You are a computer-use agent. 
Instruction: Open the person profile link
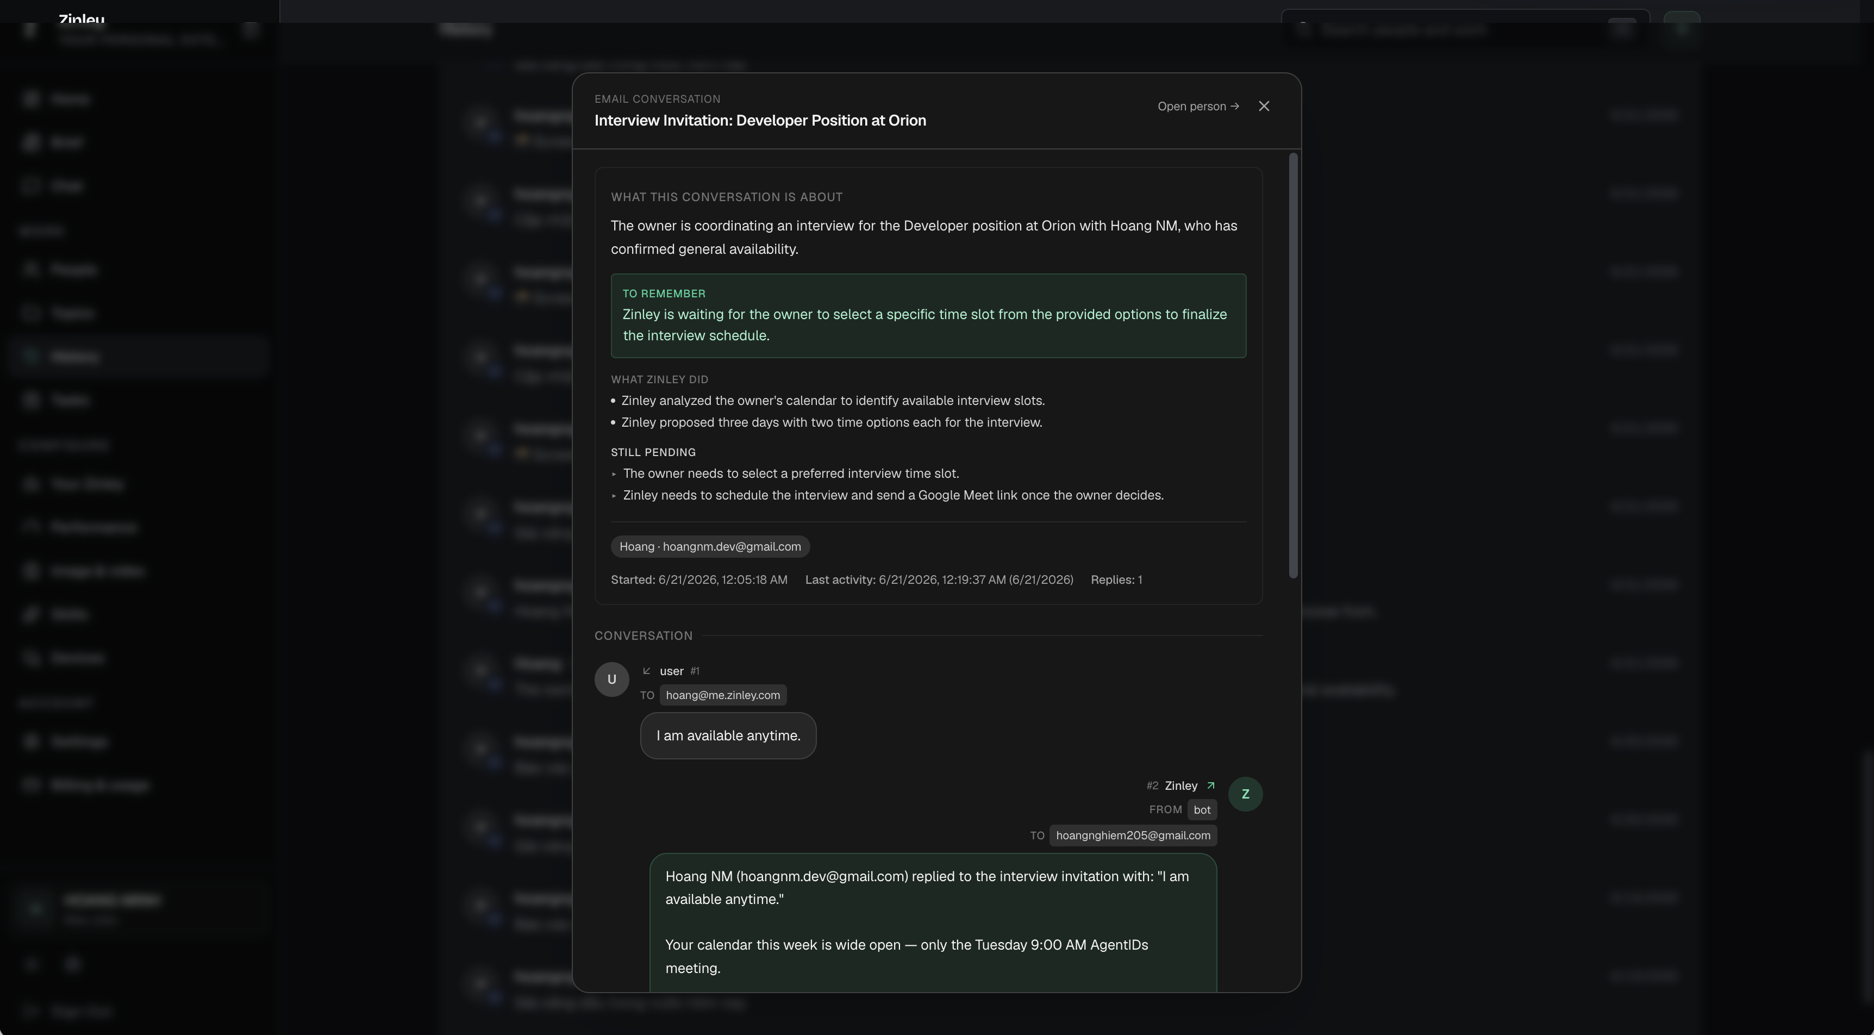pos(1198,106)
